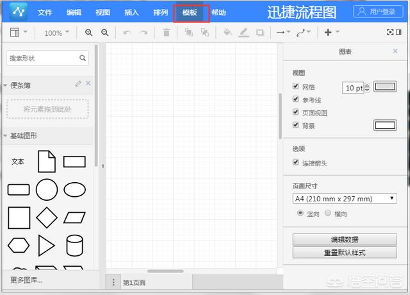Click the delete trash icon
The width and height of the screenshot is (410, 295).
pyautogui.click(x=167, y=33)
